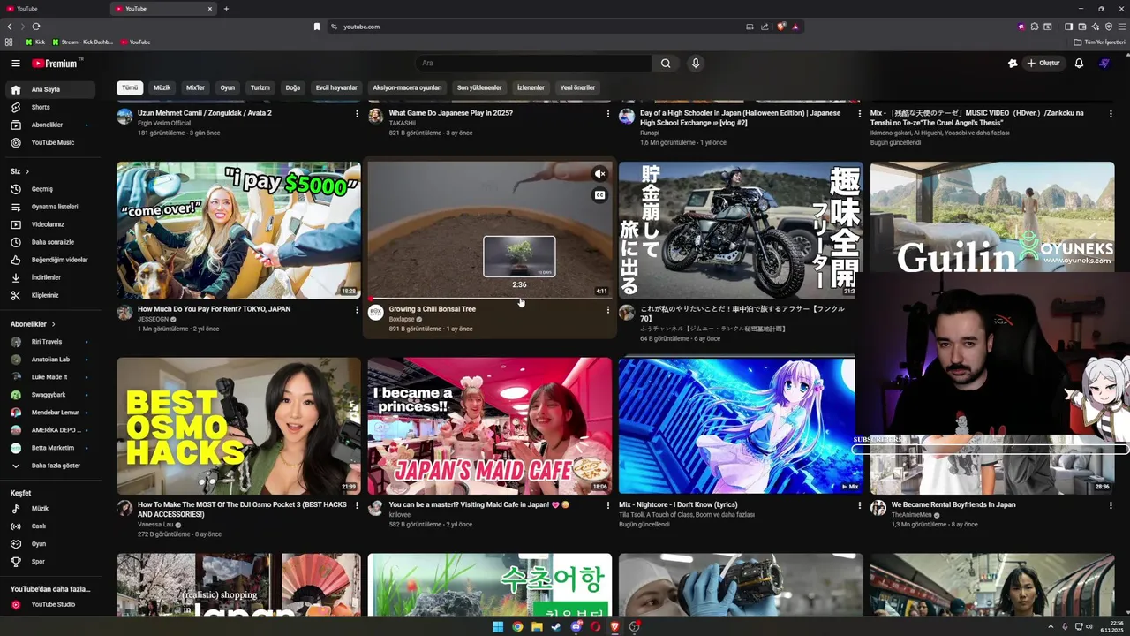Expand the Abonelikler section chevron
1130x636 pixels.
pos(53,324)
